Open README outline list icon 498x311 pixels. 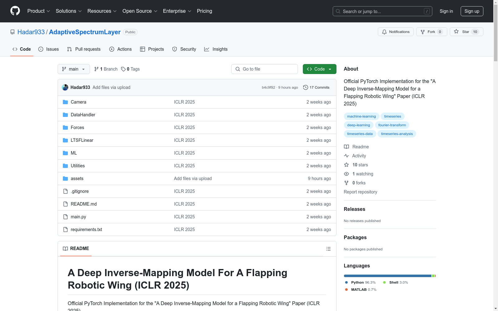pyautogui.click(x=328, y=249)
